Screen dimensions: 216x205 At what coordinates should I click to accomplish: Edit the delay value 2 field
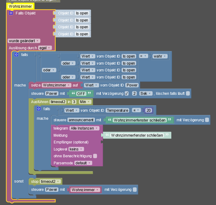(x=134, y=94)
